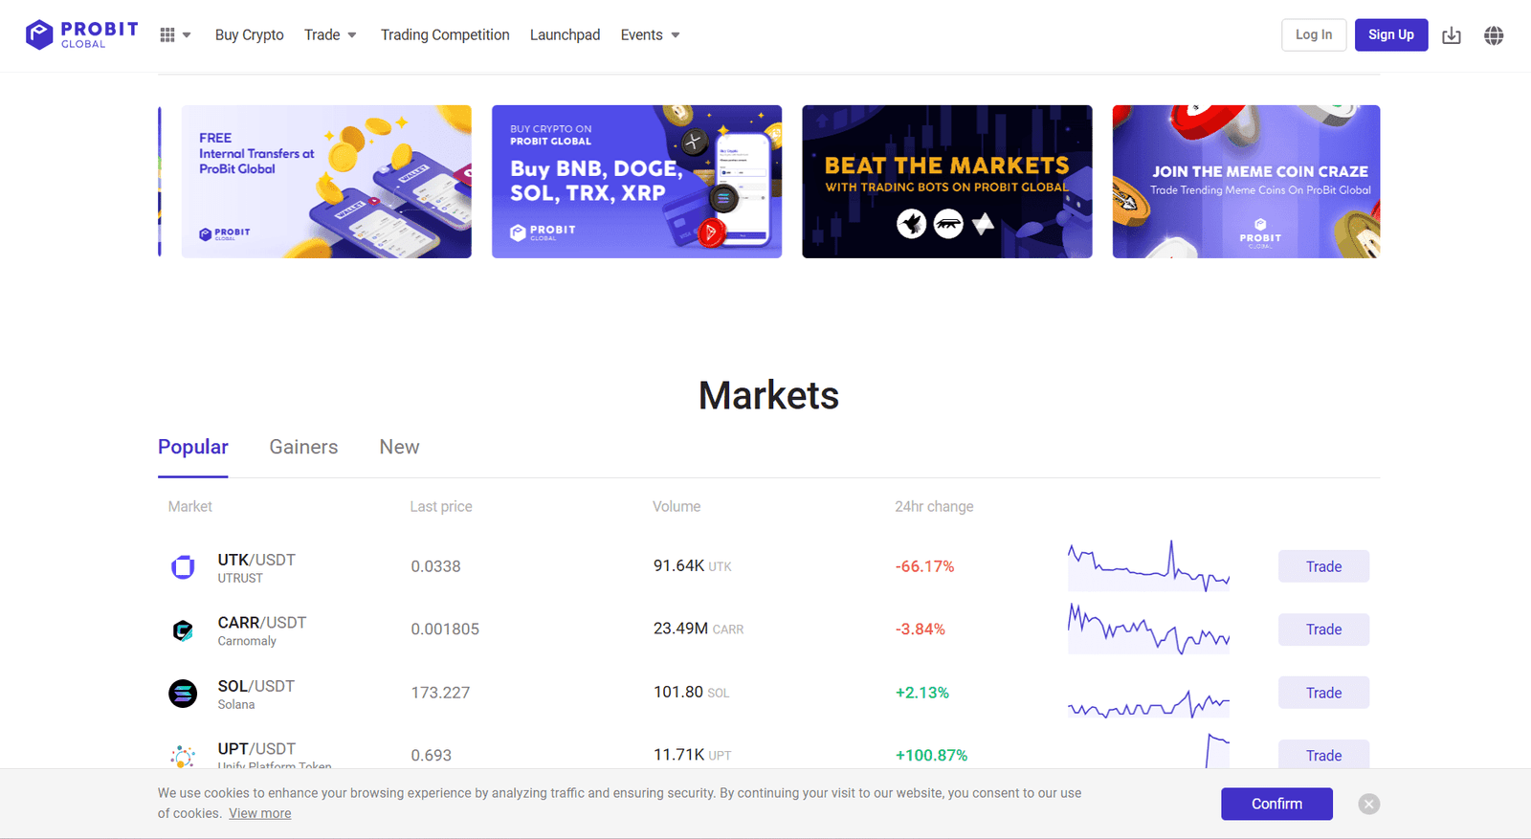
Task: Click the Carnomaly coin icon
Action: tap(183, 629)
